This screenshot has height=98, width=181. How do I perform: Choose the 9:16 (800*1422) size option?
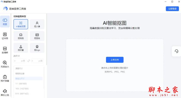tap(29, 94)
